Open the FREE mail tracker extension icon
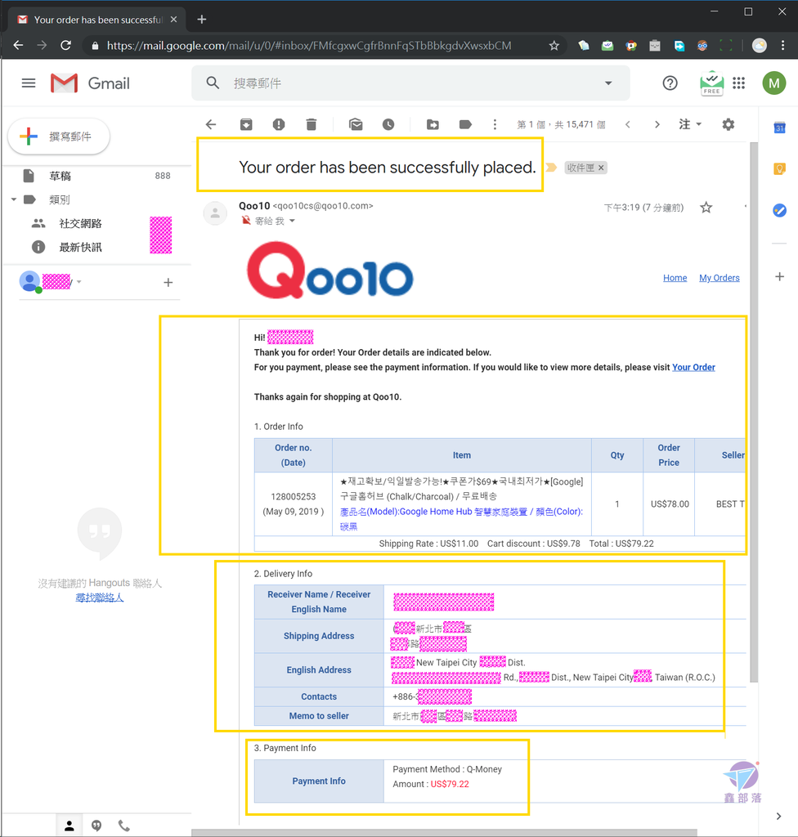This screenshot has height=837, width=798. [x=711, y=83]
